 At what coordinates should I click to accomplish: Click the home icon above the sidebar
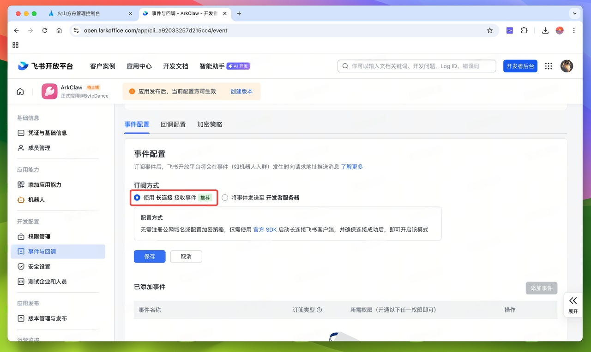tap(20, 91)
